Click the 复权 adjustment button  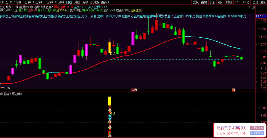pos(196,2)
